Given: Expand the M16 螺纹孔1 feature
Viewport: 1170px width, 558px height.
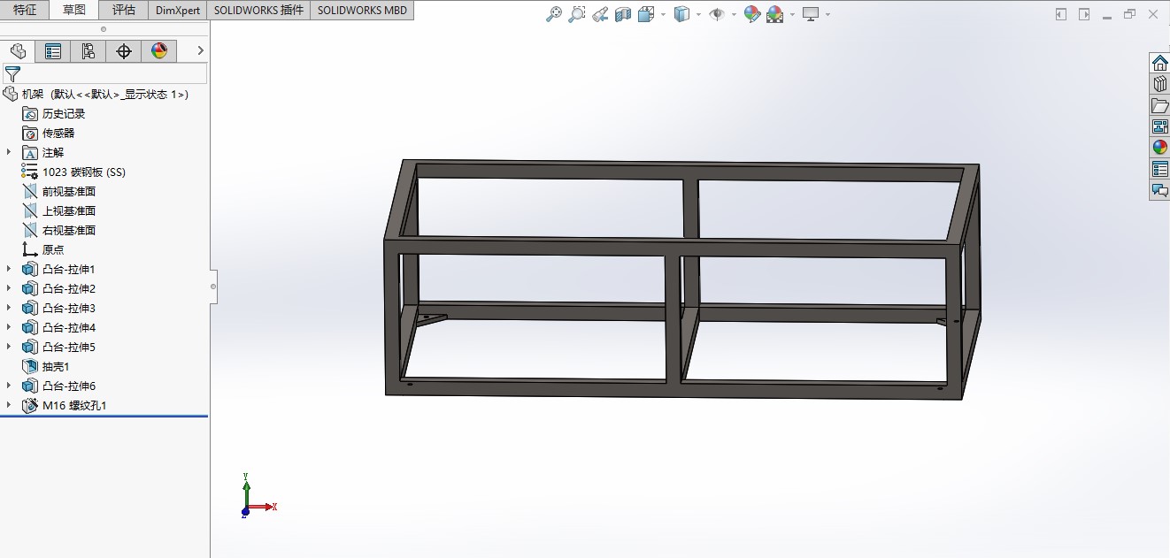Looking at the screenshot, I should [x=9, y=405].
